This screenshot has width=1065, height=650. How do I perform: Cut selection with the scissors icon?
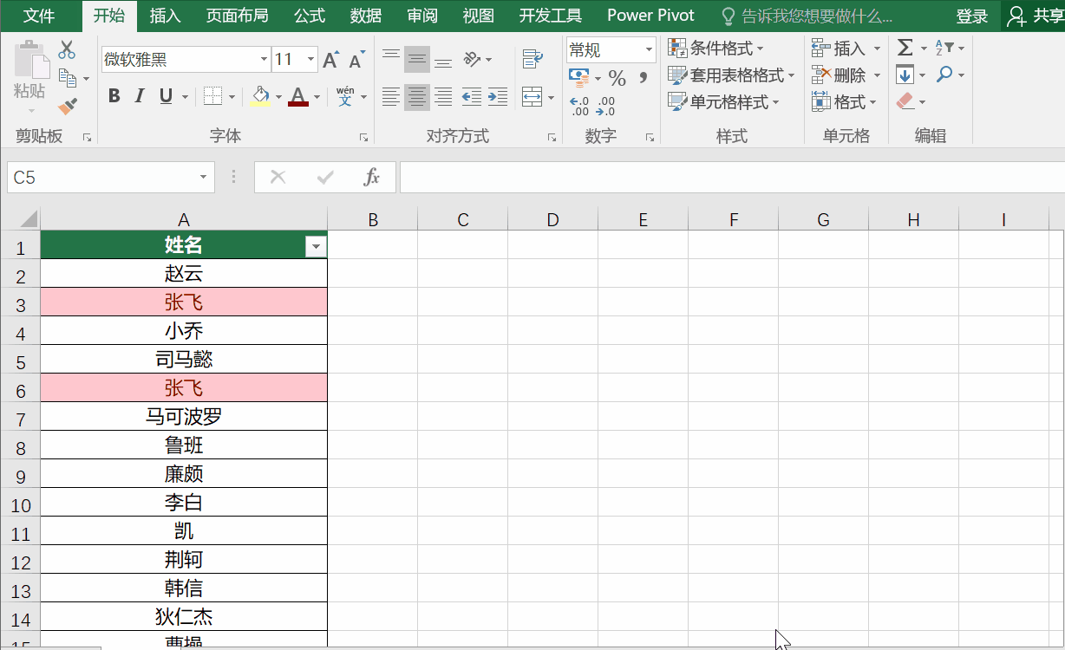tap(67, 50)
